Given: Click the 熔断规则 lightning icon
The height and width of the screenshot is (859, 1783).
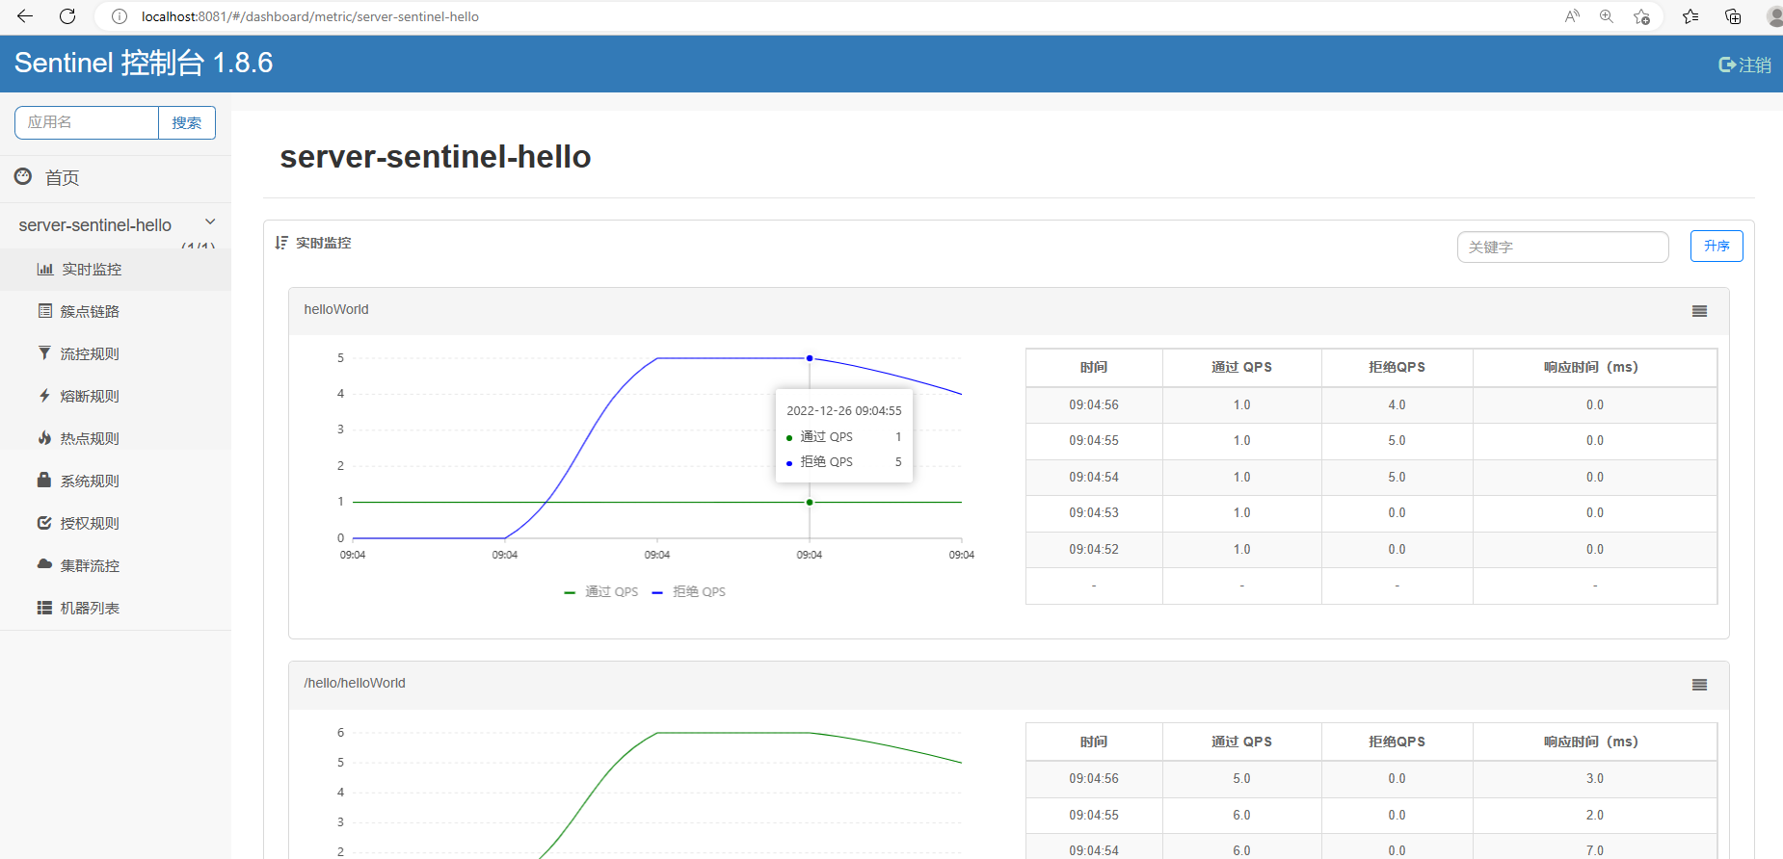Looking at the screenshot, I should [44, 395].
